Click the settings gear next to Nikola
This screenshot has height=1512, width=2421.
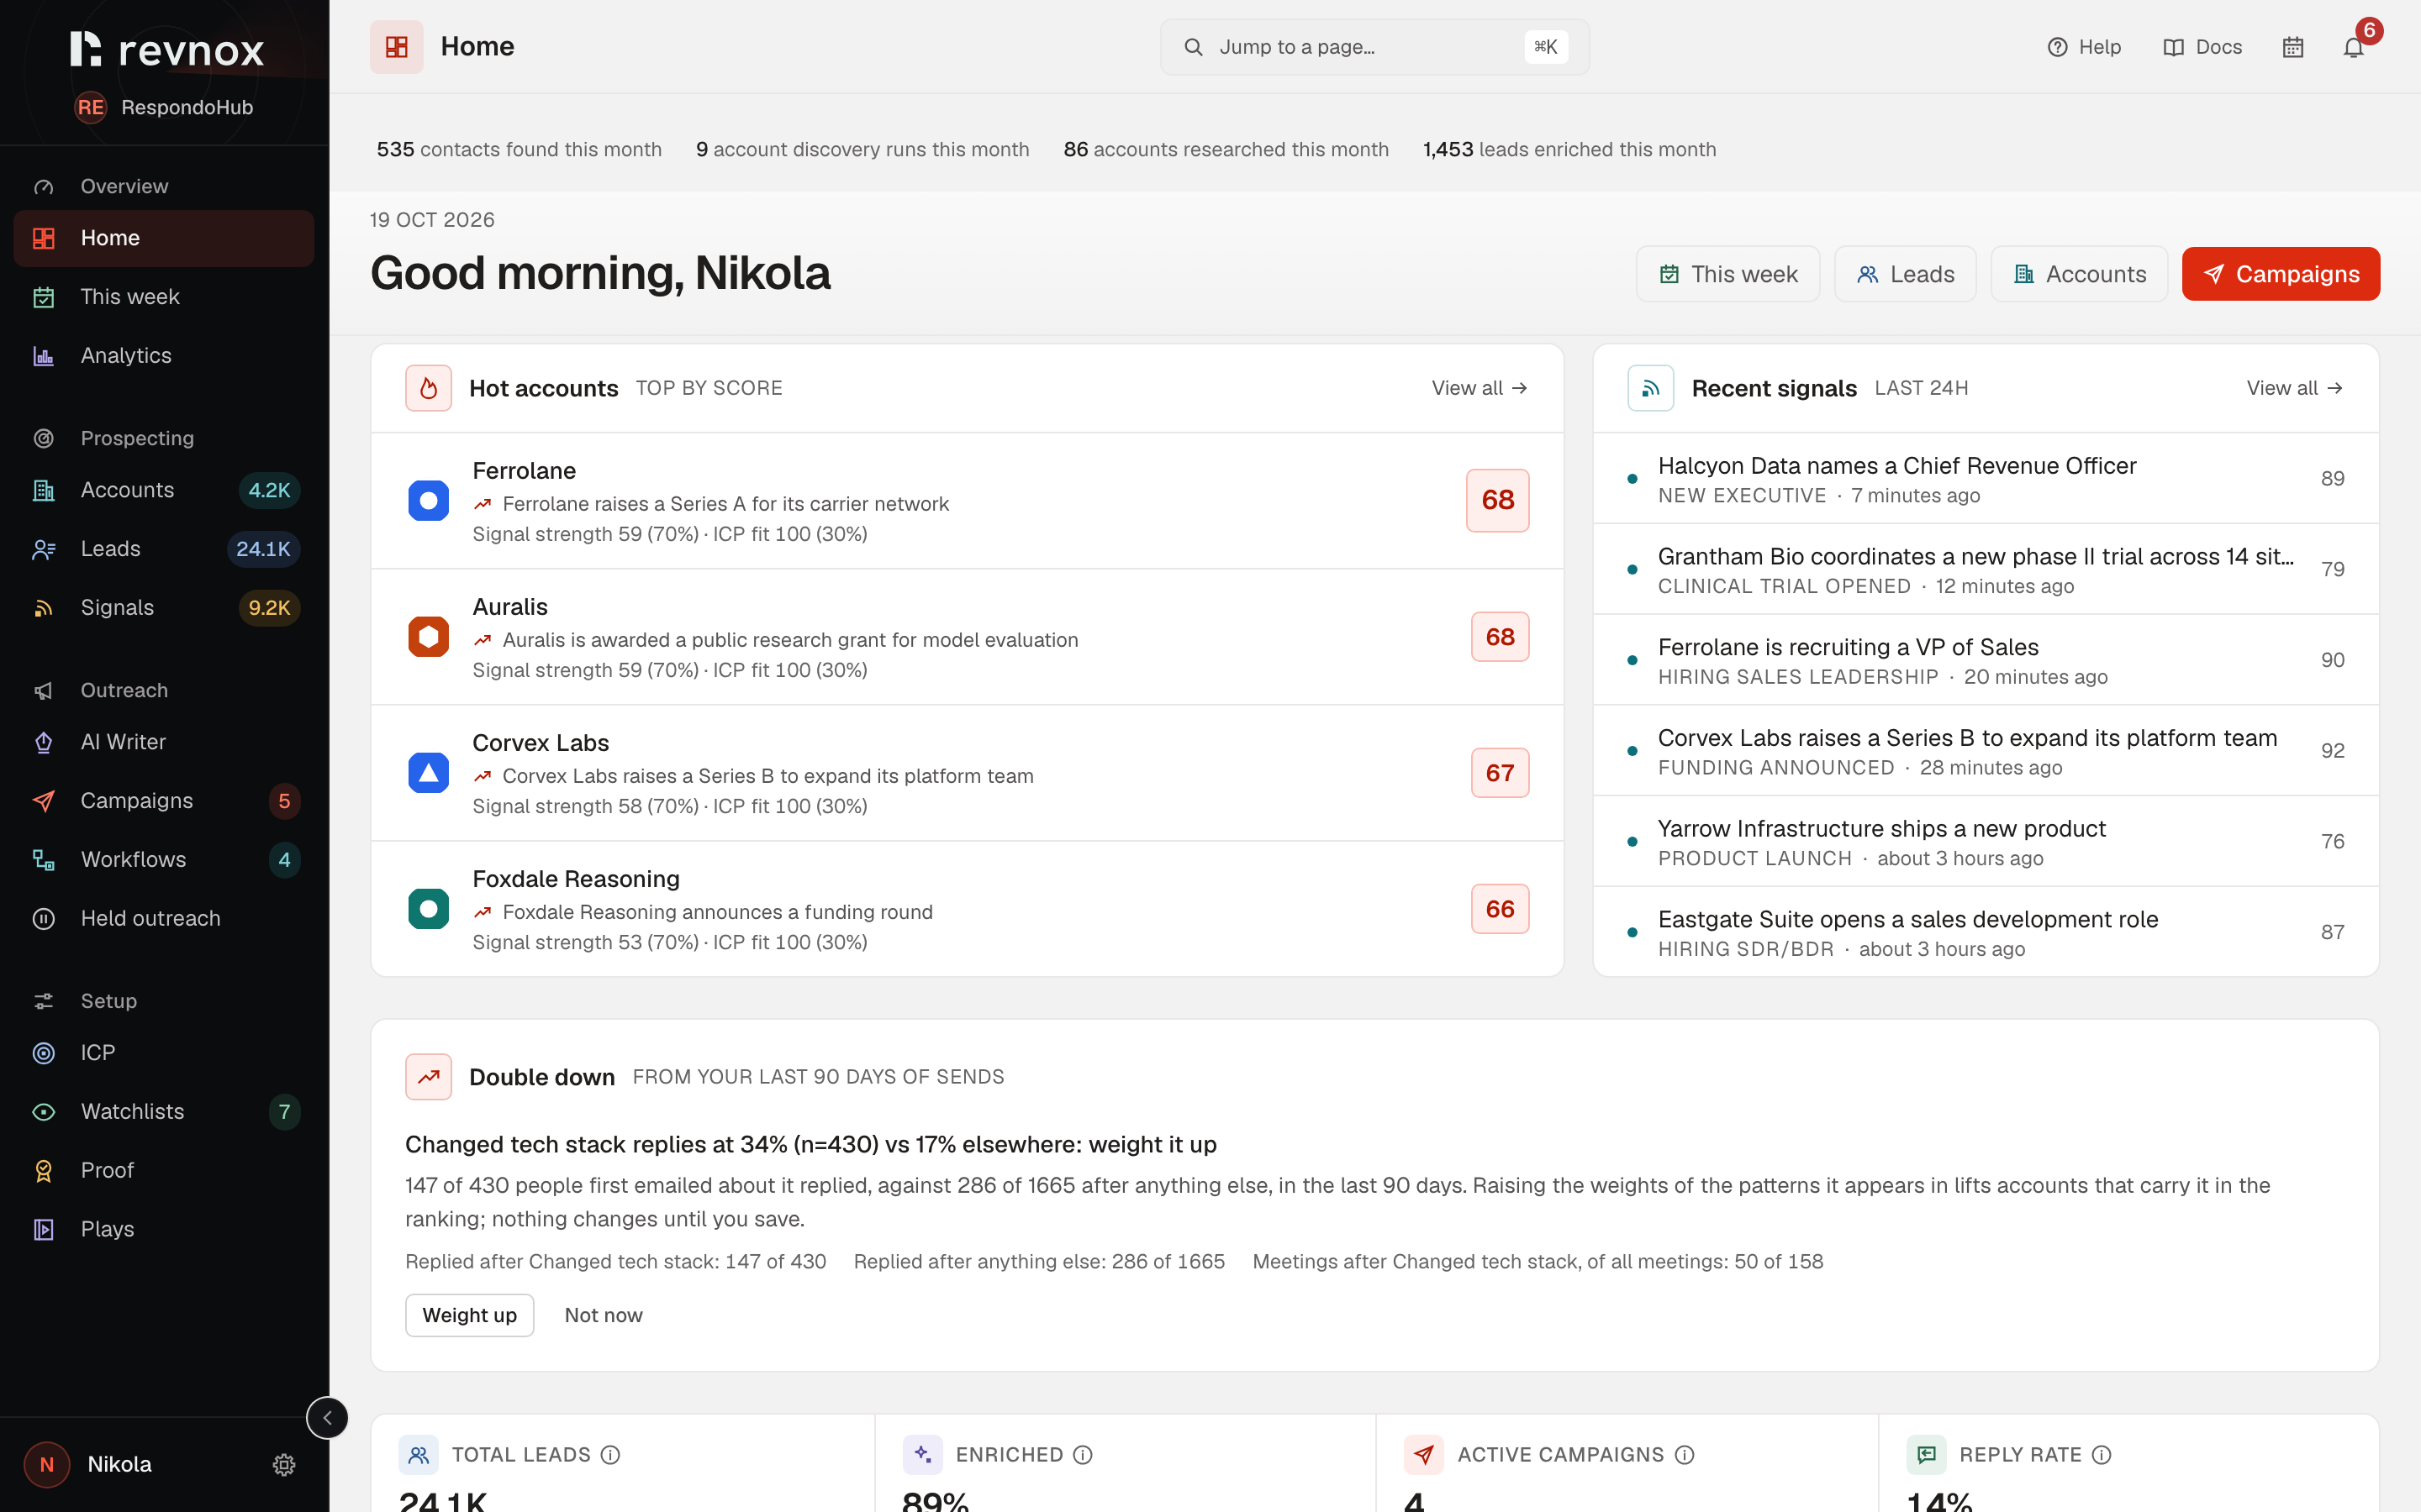click(x=284, y=1464)
